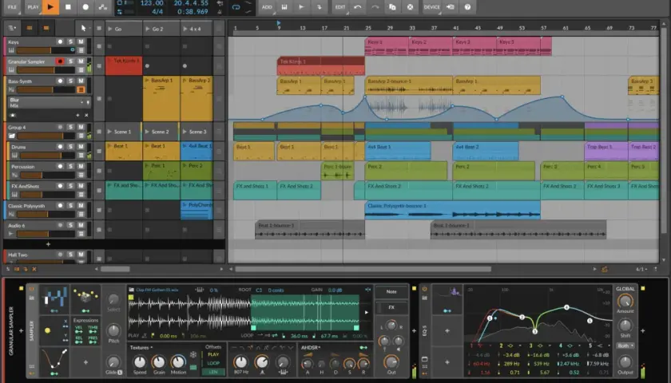671x383 pixels.
Task: Click timeline ruler at bar 25
Action: (x=368, y=28)
